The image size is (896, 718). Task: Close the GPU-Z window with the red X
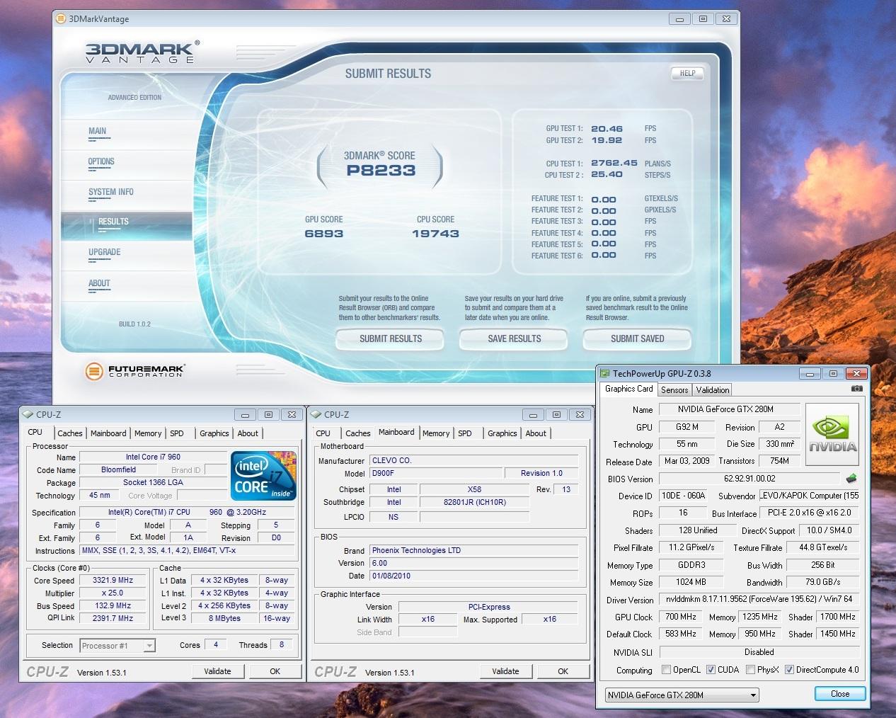click(x=857, y=373)
